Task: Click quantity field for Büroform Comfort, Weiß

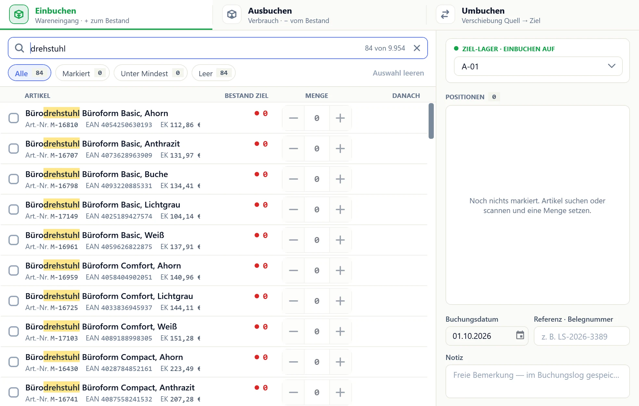Action: [317, 331]
